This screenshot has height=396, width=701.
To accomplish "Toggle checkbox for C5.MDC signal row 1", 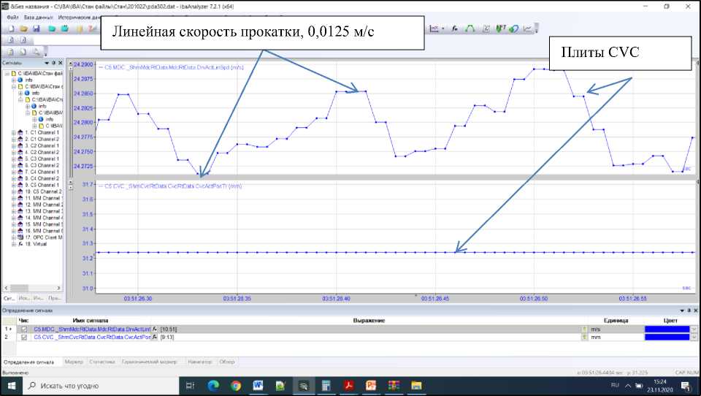I will click(24, 330).
